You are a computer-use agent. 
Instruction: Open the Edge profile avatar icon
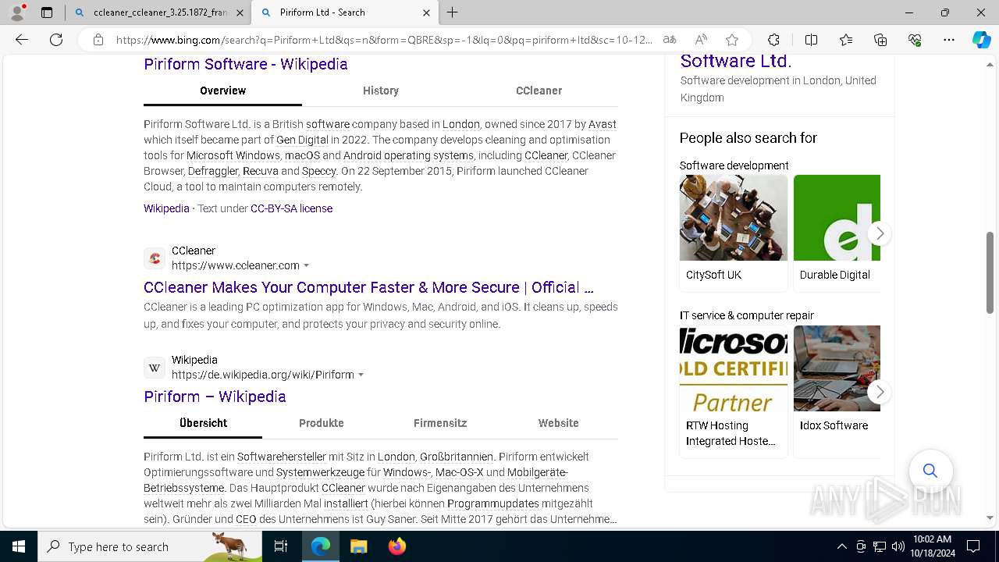pyautogui.click(x=17, y=12)
